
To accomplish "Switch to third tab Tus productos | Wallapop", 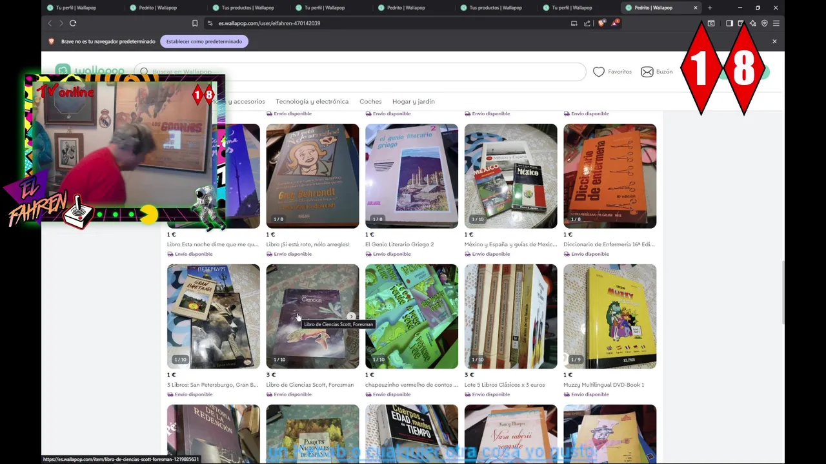I will click(248, 8).
